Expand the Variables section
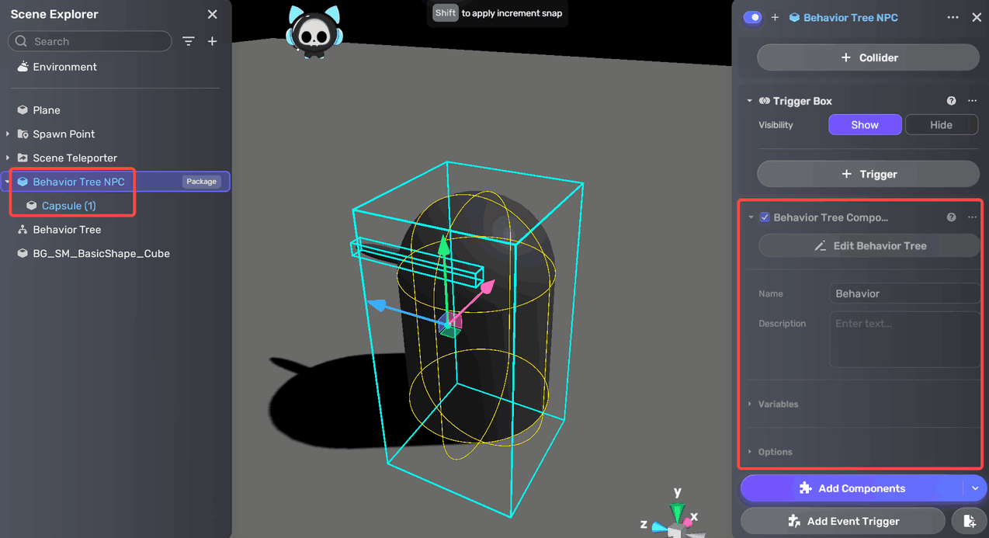This screenshot has height=538, width=989. pyautogui.click(x=778, y=404)
